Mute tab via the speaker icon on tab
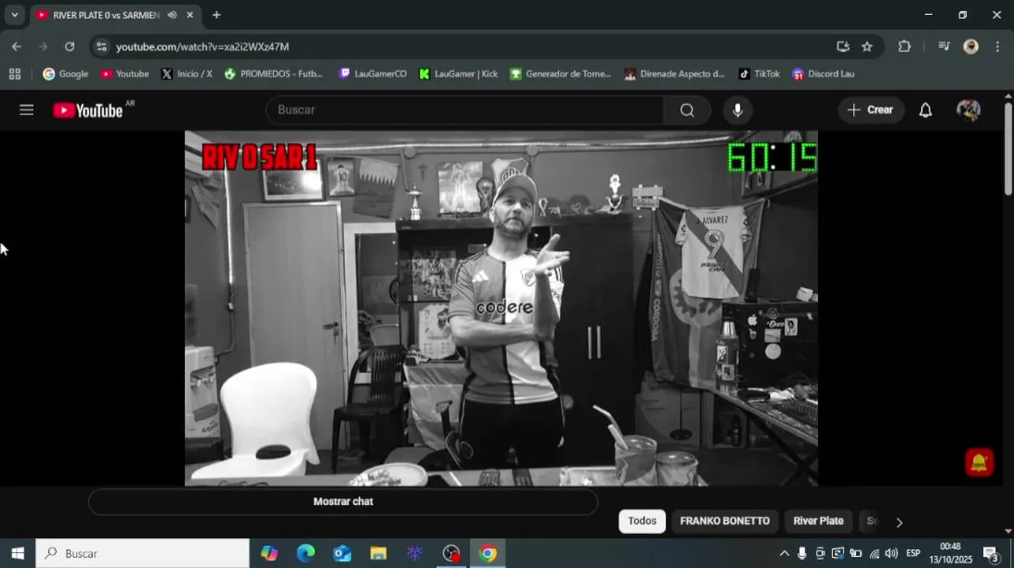Viewport: 1014px width, 568px height. (172, 15)
